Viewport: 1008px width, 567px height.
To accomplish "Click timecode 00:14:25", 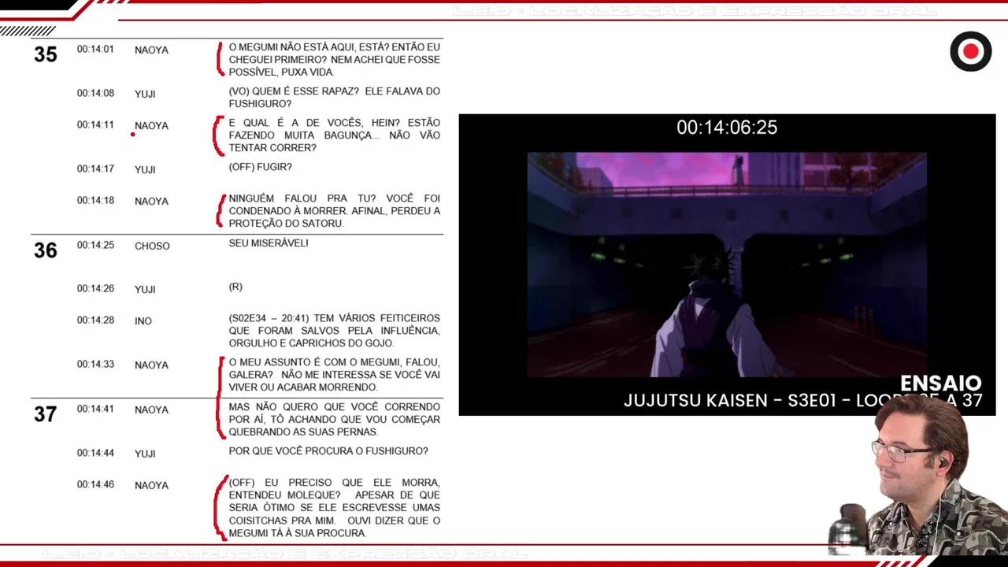I will point(95,245).
